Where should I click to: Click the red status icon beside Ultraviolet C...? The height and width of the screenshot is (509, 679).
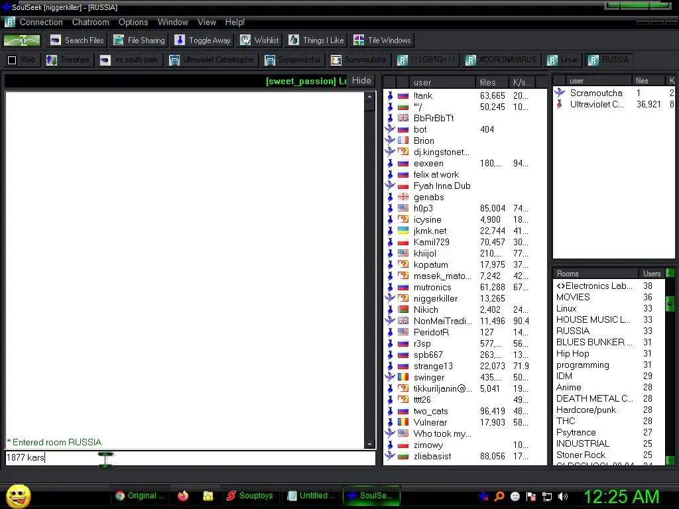(x=560, y=104)
